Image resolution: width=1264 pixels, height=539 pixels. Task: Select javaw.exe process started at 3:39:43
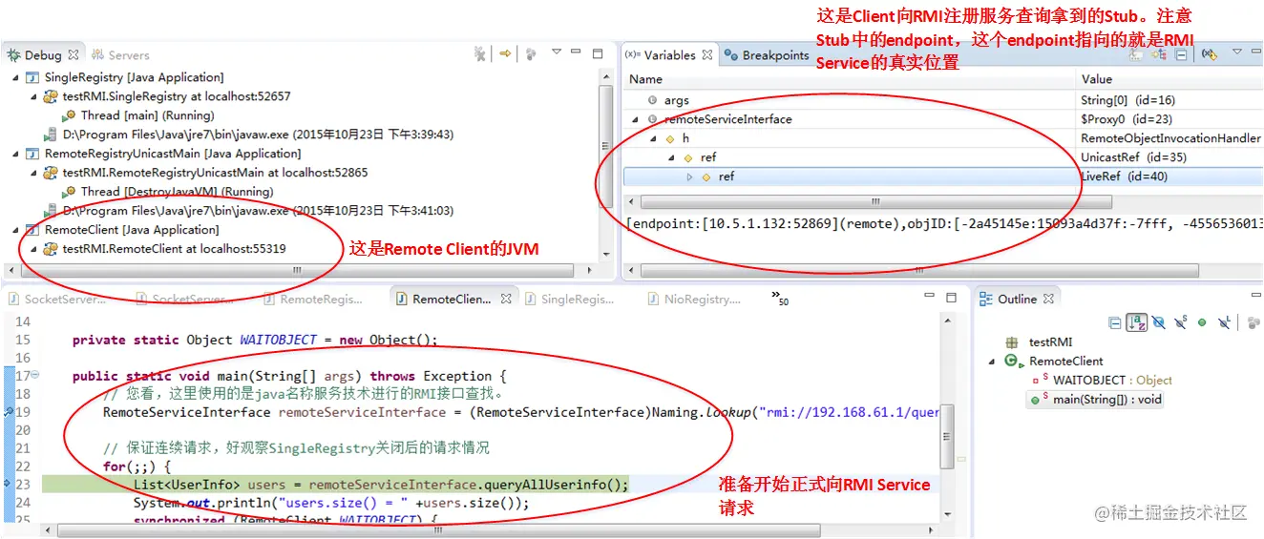click(248, 135)
